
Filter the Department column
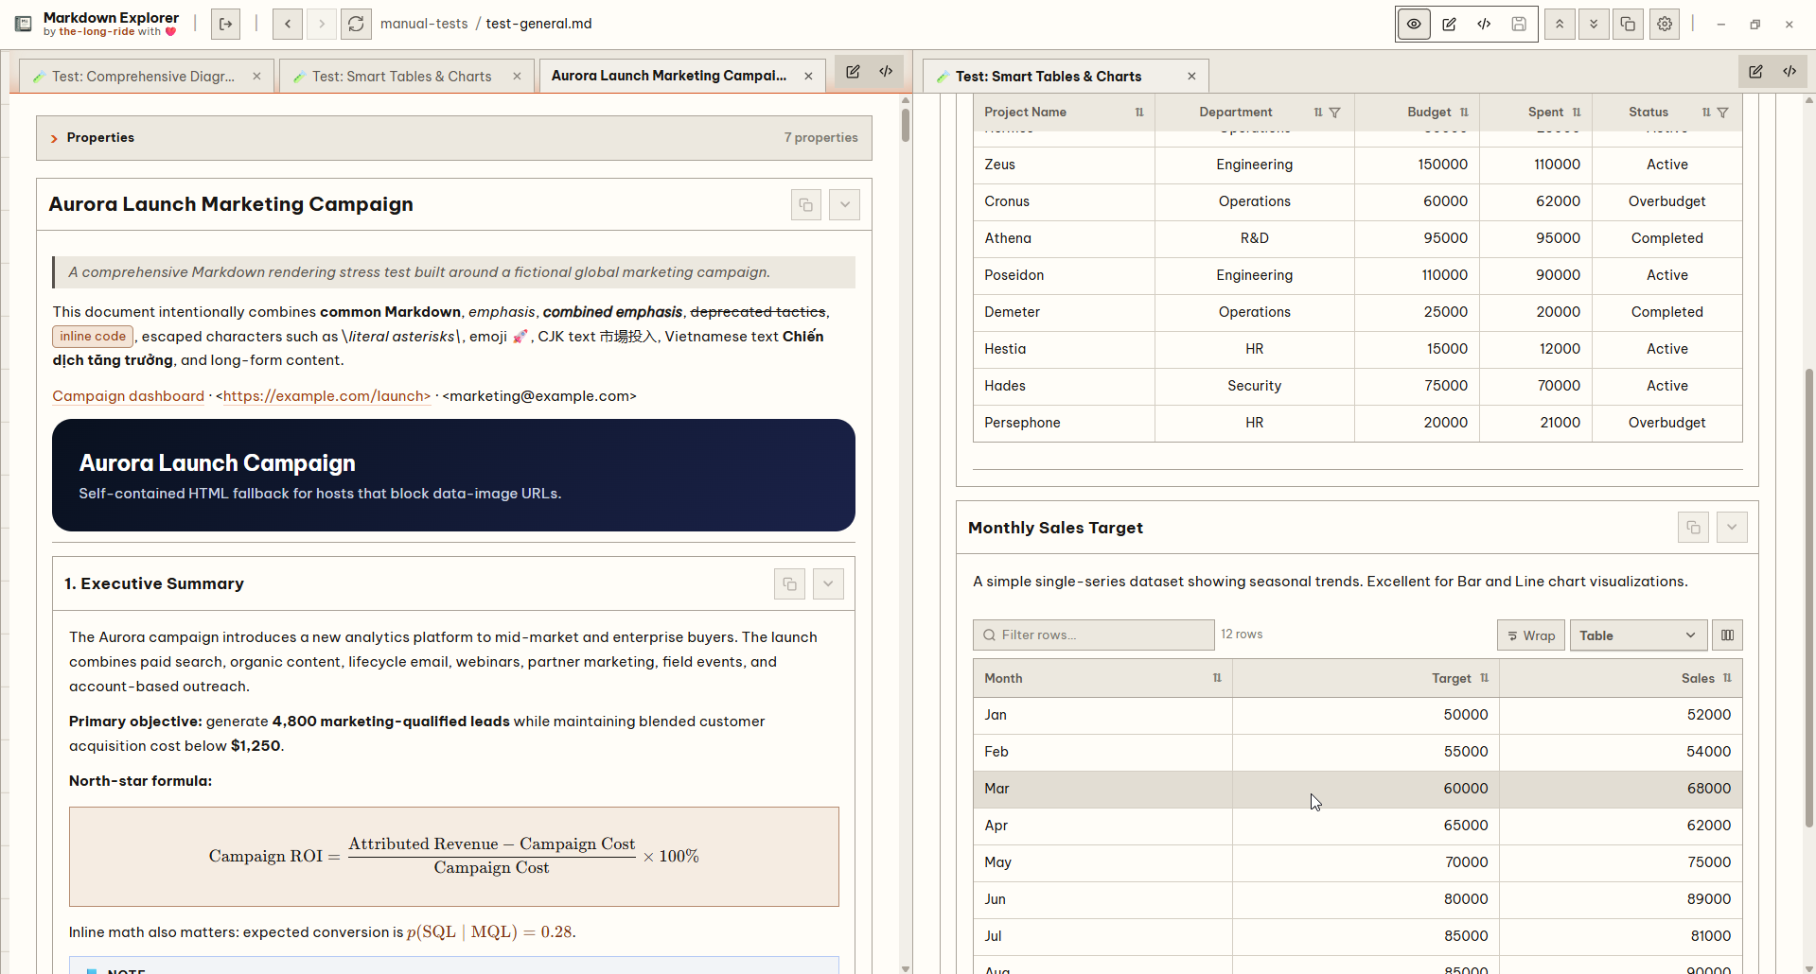1335,113
